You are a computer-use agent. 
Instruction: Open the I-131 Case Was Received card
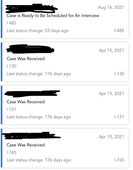[65, 105]
